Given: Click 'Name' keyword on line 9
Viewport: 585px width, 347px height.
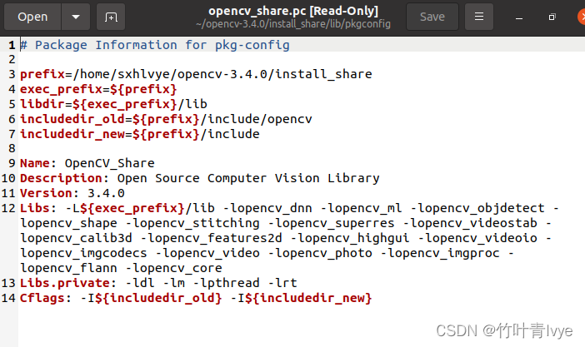Looking at the screenshot, I should point(35,163).
